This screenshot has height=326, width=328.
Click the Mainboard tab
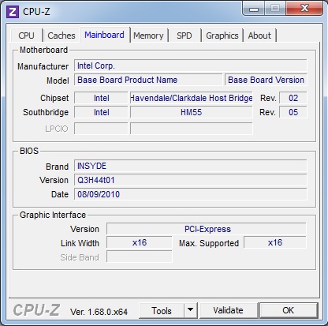104,35
